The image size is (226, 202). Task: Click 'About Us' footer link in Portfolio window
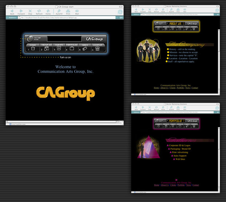[x=165, y=185]
